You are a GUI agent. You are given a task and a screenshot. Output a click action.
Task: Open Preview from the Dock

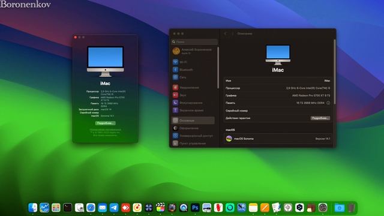click(79, 208)
